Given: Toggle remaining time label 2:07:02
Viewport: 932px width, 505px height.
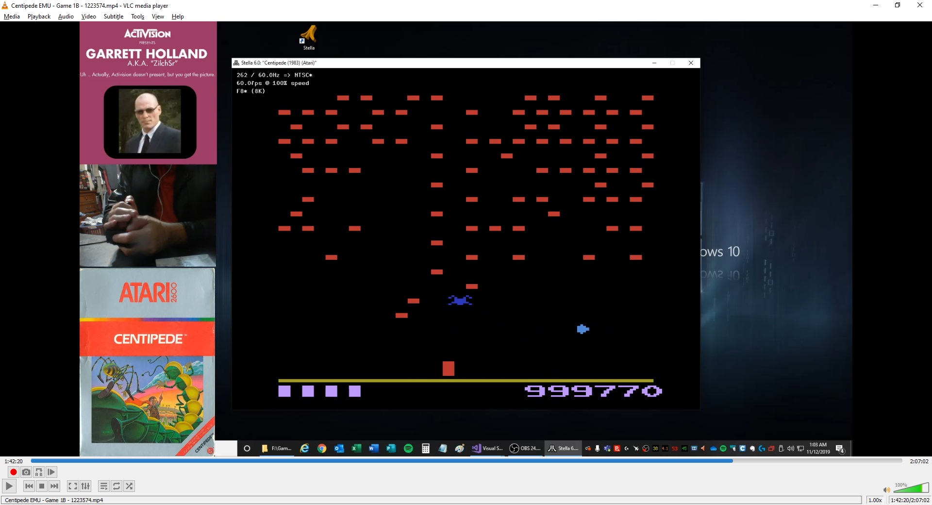Looking at the screenshot, I should pos(919,461).
